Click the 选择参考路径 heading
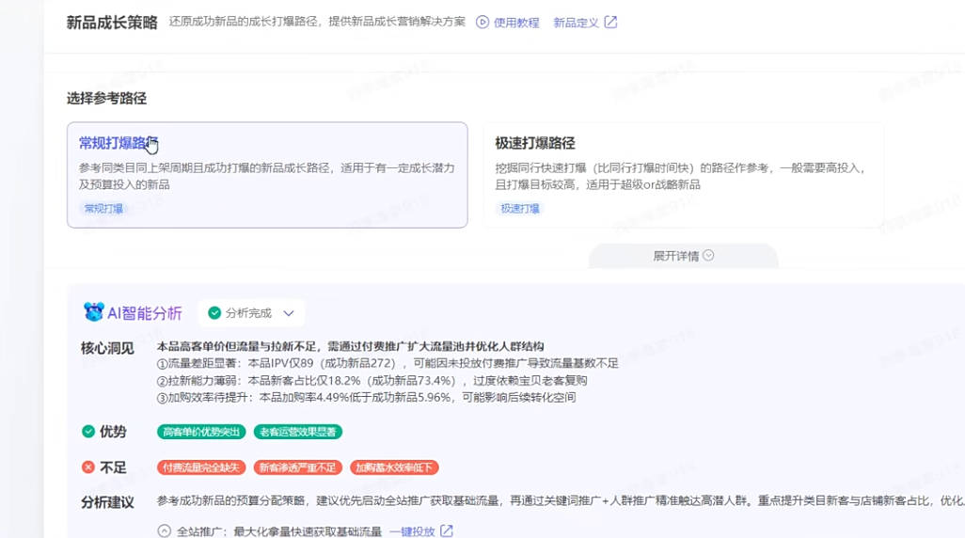Viewport: 965px width, 538px height. coord(106,99)
